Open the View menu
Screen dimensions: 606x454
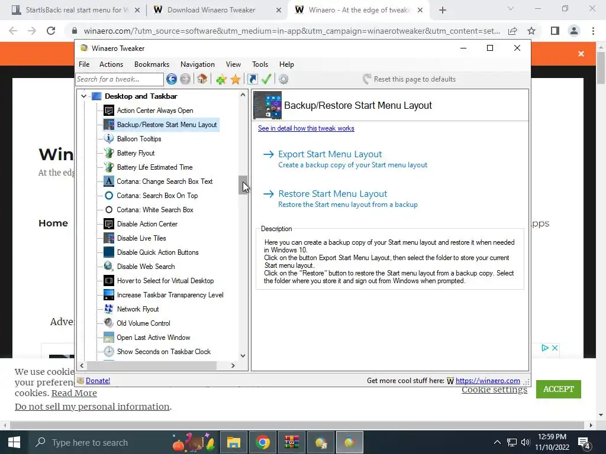click(x=233, y=64)
